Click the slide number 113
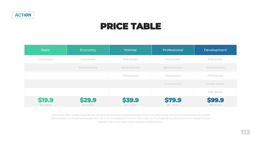Image resolution: width=261 pixels, height=146 pixels. [x=245, y=132]
